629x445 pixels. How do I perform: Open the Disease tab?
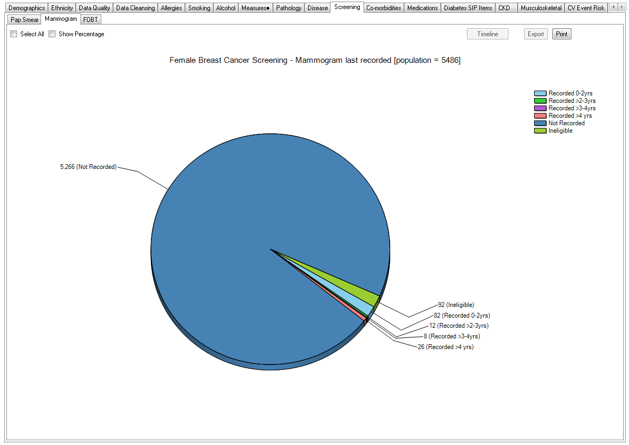tap(318, 8)
